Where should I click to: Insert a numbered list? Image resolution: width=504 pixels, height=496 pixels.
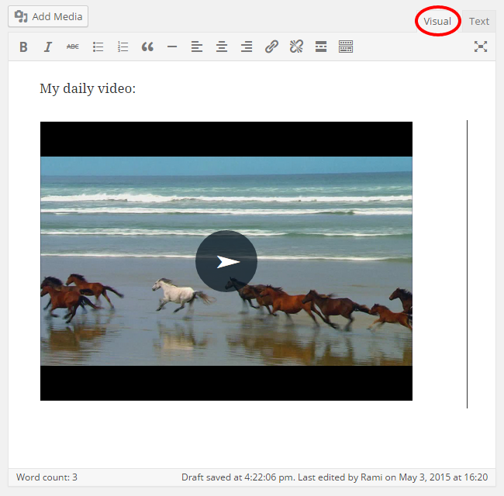pyautogui.click(x=123, y=47)
